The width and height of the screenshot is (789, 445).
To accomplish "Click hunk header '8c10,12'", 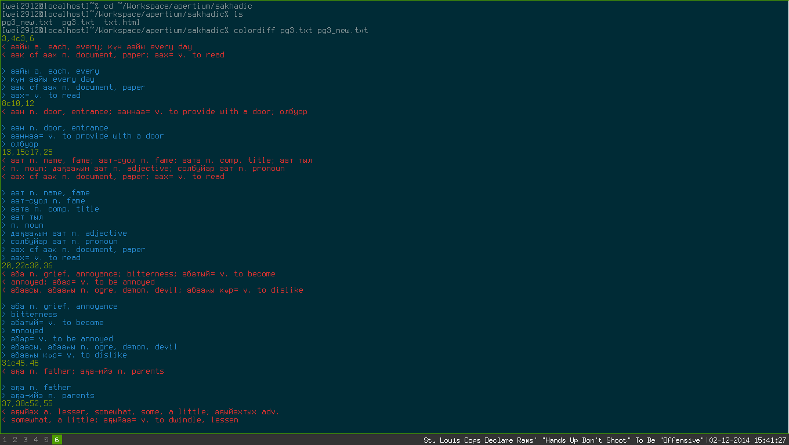I will 18,104.
